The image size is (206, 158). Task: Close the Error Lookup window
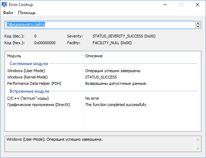tap(197, 5)
